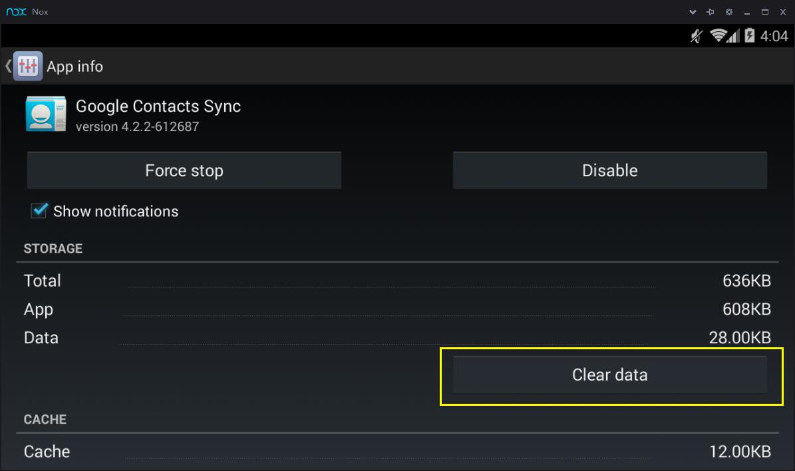Select the Total storage row
The width and height of the screenshot is (795, 471).
tap(397, 281)
